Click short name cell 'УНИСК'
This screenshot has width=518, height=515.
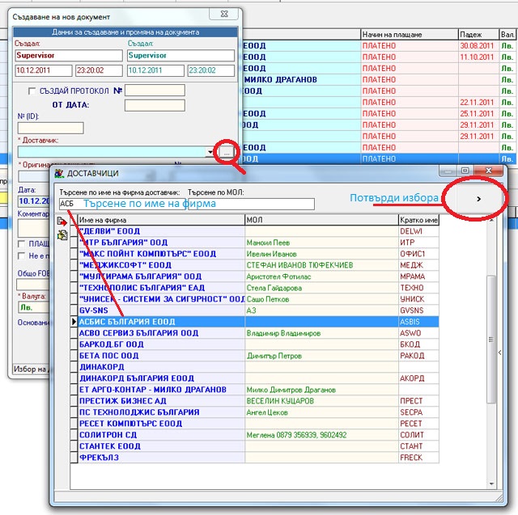[418, 299]
